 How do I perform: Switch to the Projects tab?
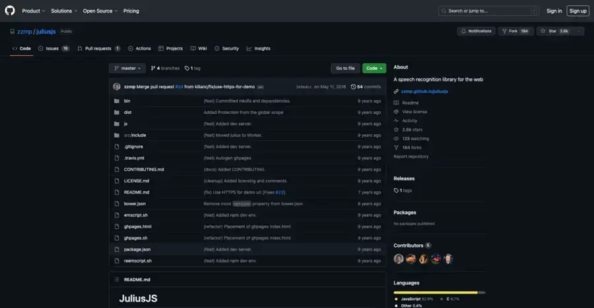(170, 49)
